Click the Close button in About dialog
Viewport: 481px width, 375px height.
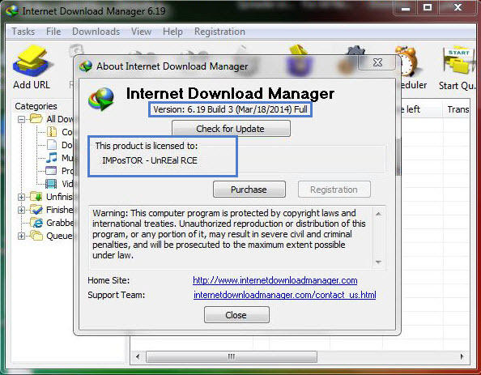(236, 314)
